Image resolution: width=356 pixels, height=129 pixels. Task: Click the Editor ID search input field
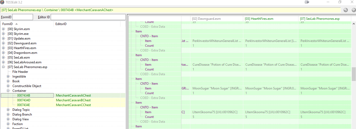(x=88, y=17)
